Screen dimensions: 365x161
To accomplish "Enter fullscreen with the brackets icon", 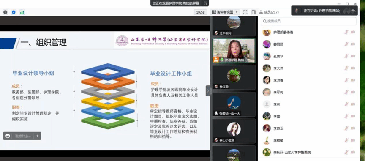I will point(245,12).
